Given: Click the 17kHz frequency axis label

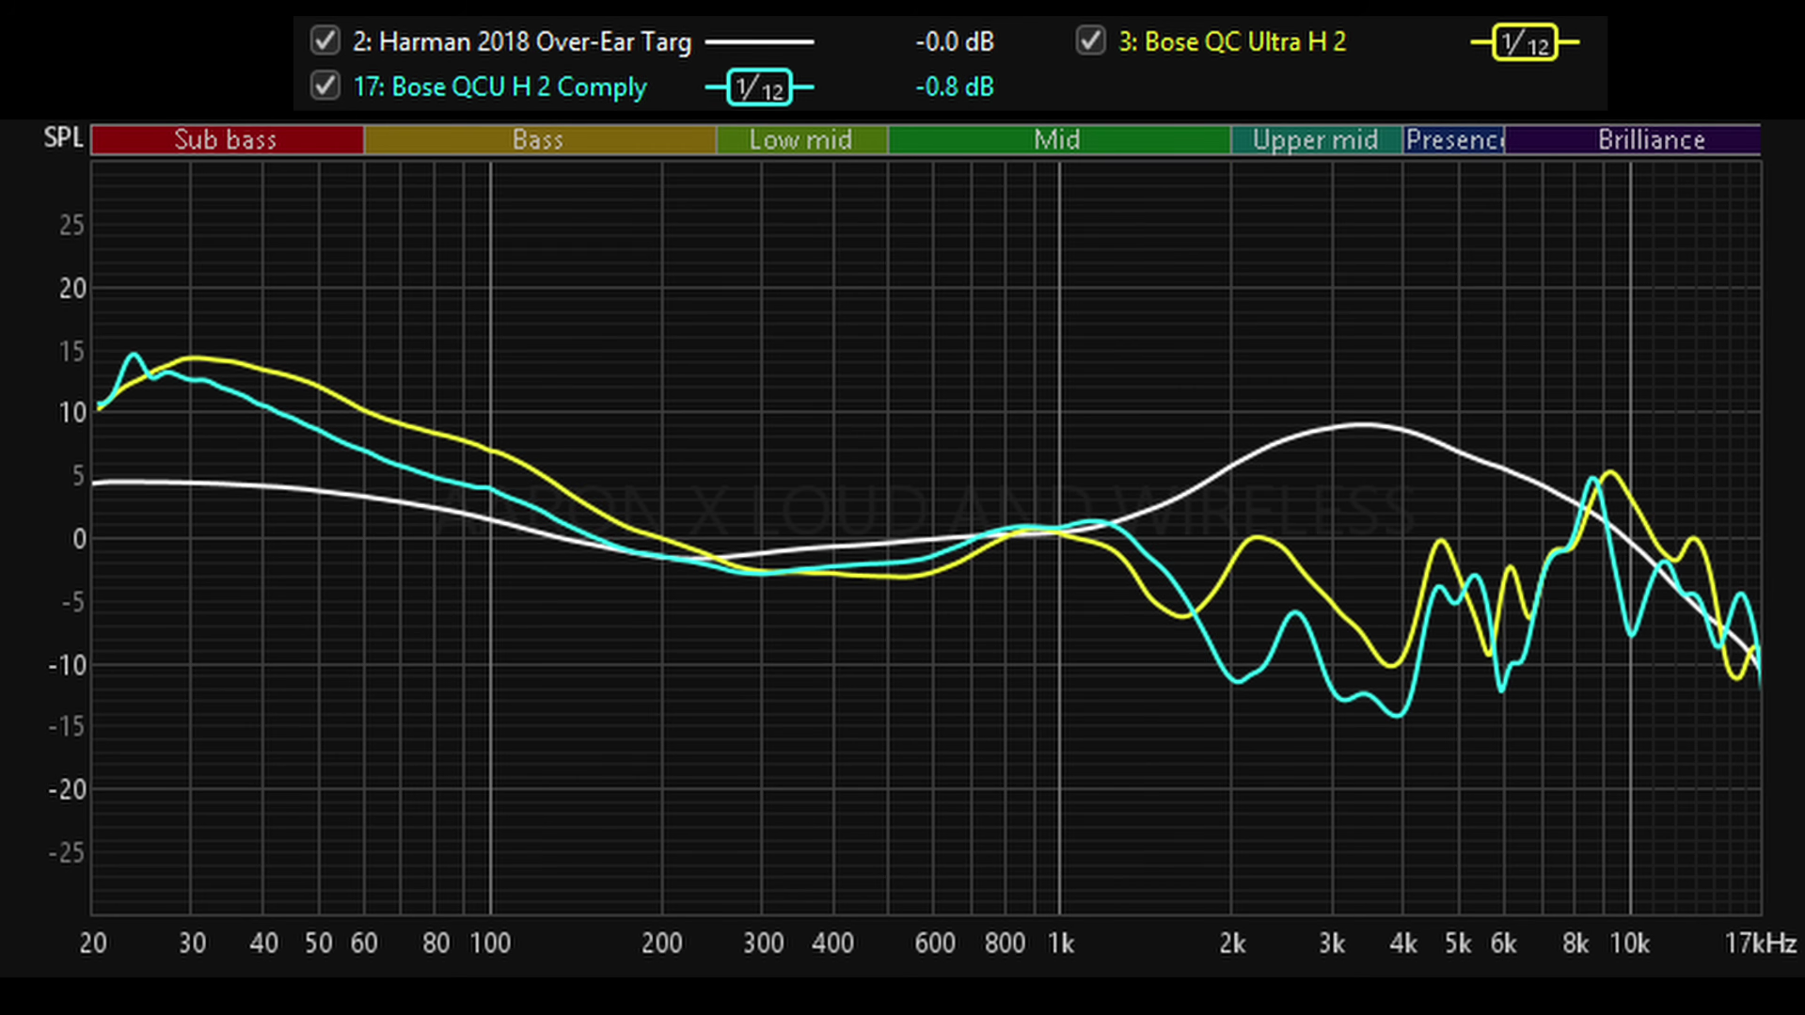Looking at the screenshot, I should (1760, 944).
